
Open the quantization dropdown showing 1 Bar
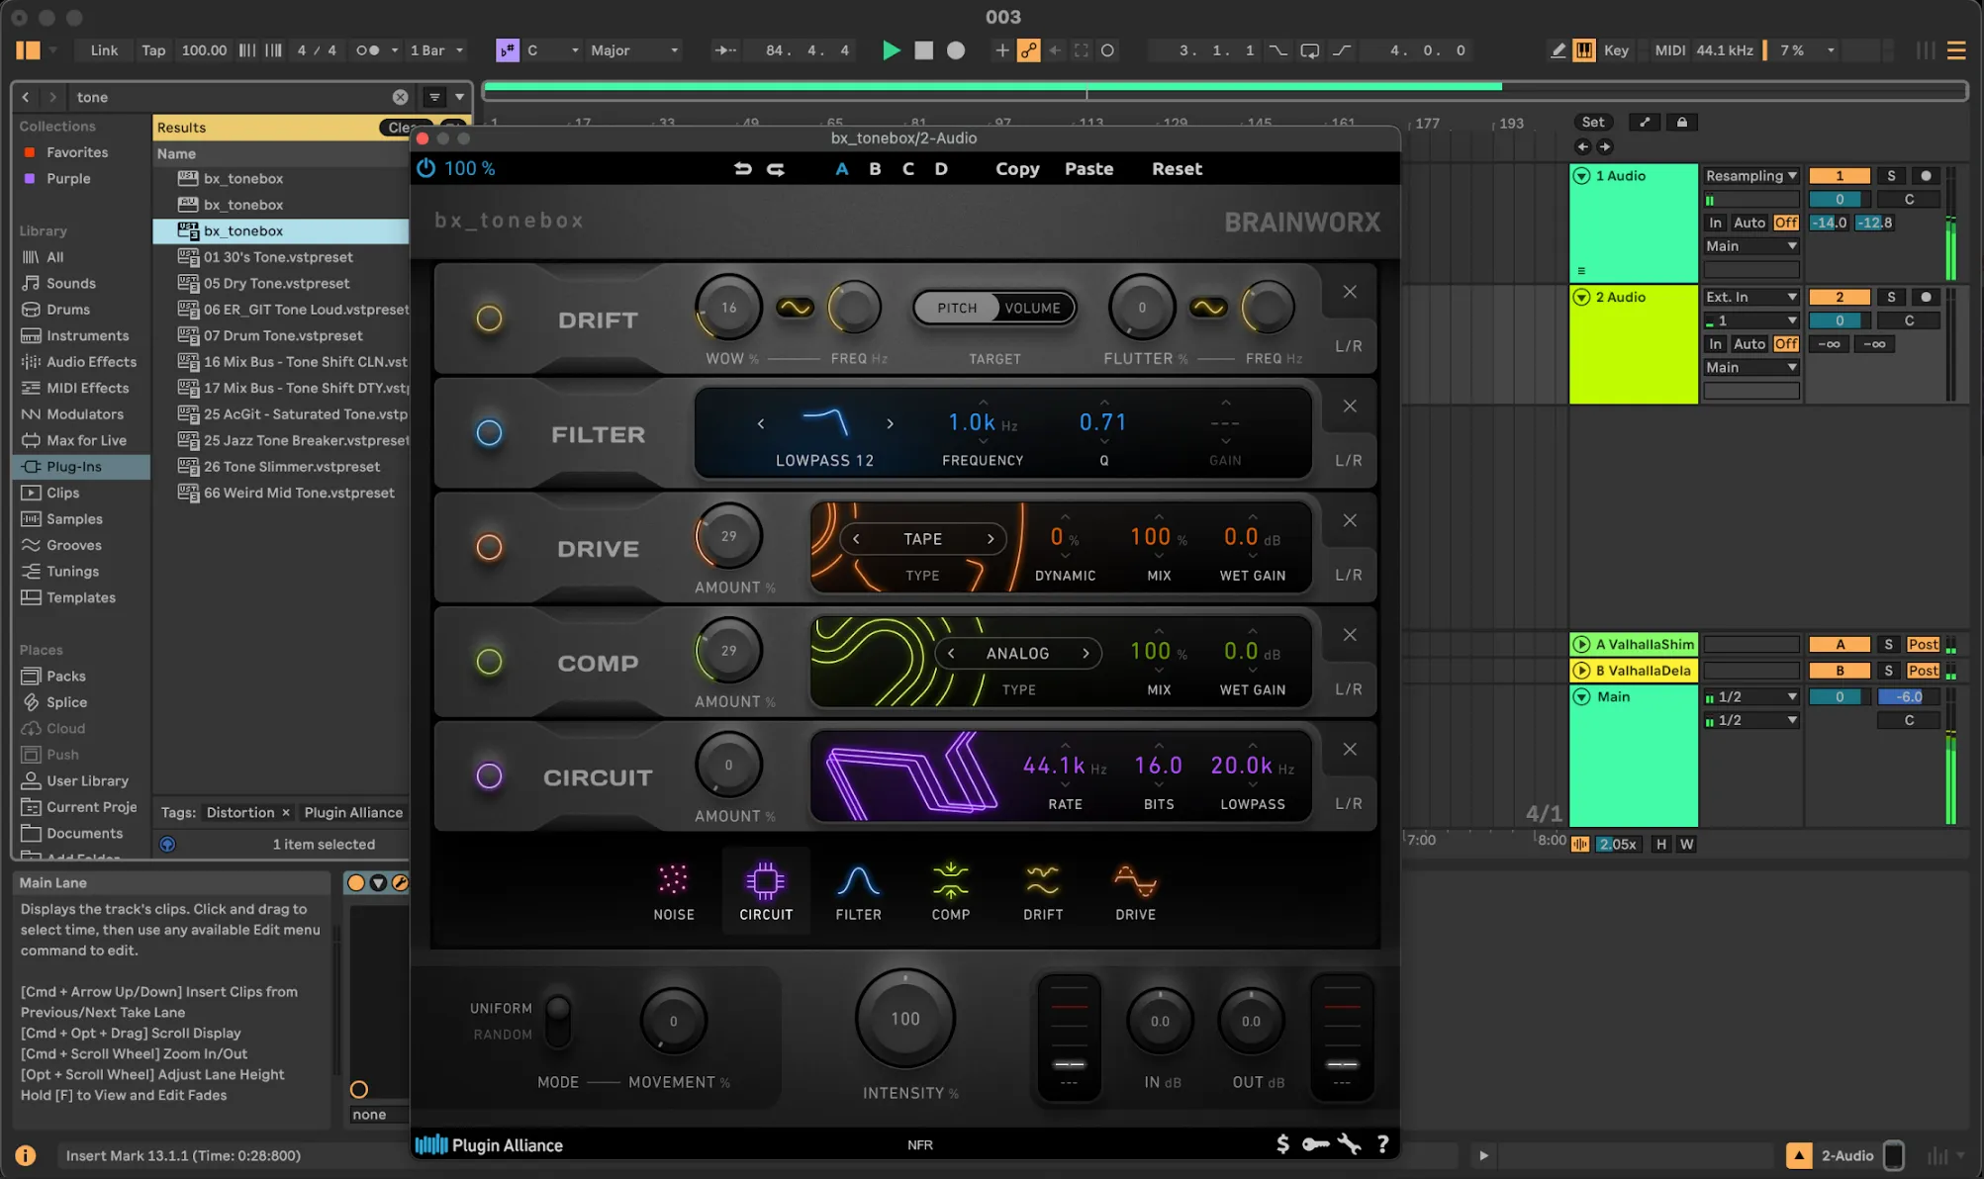click(x=435, y=49)
